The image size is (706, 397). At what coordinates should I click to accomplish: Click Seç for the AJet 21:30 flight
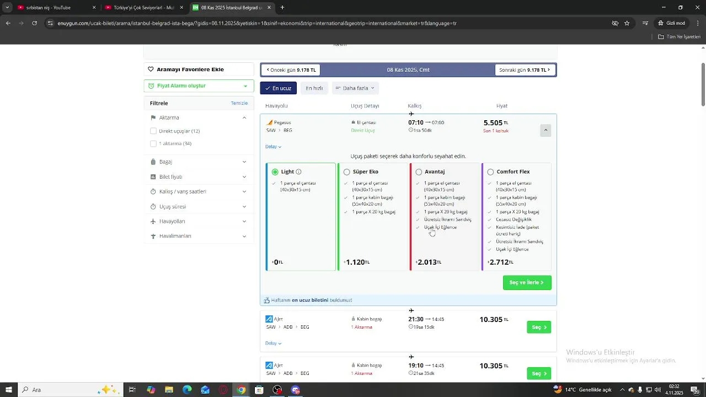pos(539,328)
